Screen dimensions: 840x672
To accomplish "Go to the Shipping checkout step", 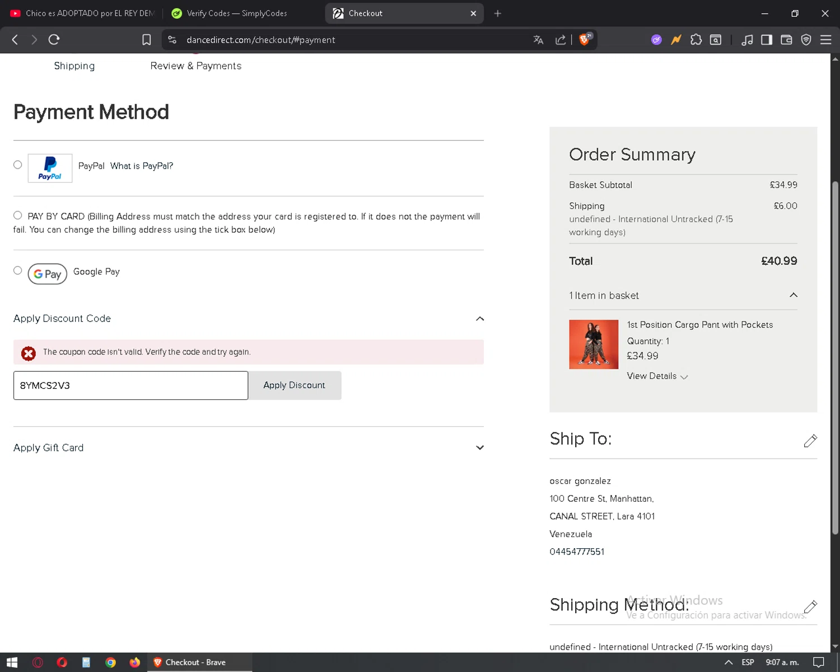I will tap(74, 66).
